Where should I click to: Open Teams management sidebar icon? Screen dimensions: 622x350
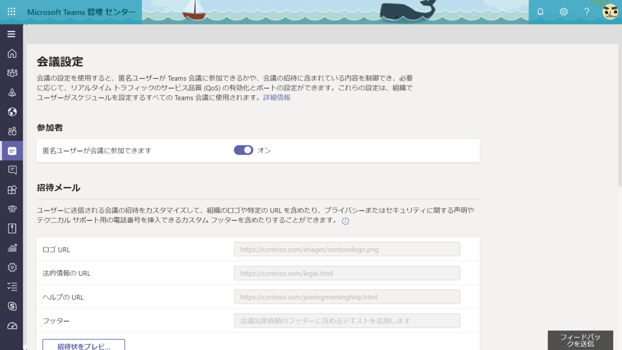pos(12,73)
